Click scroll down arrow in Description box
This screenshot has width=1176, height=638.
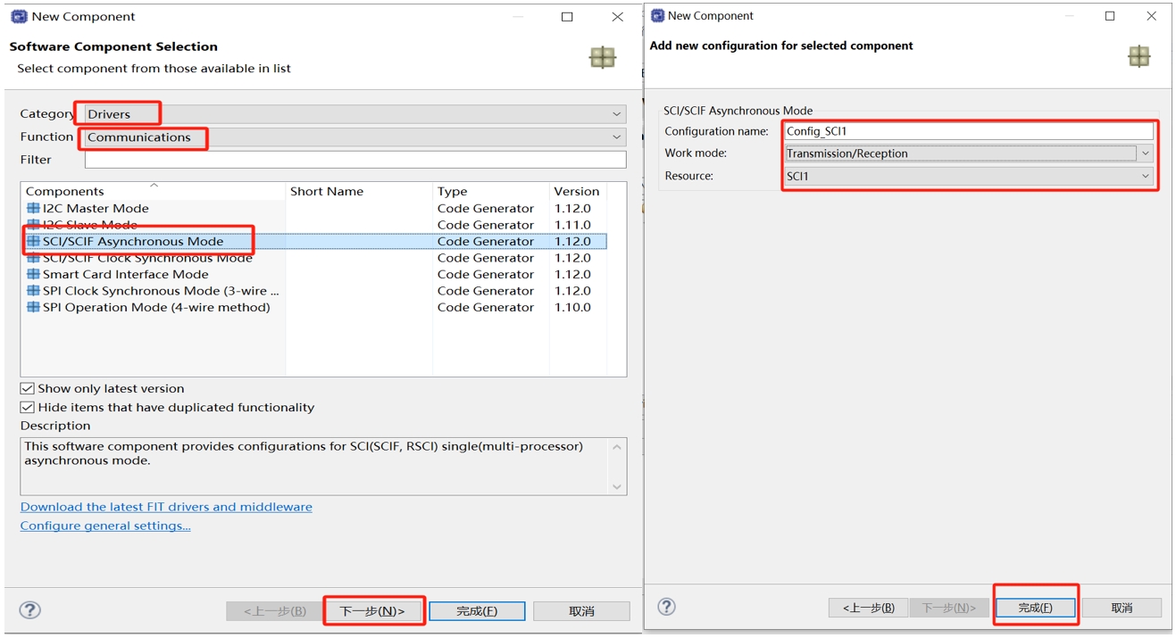[x=617, y=486]
